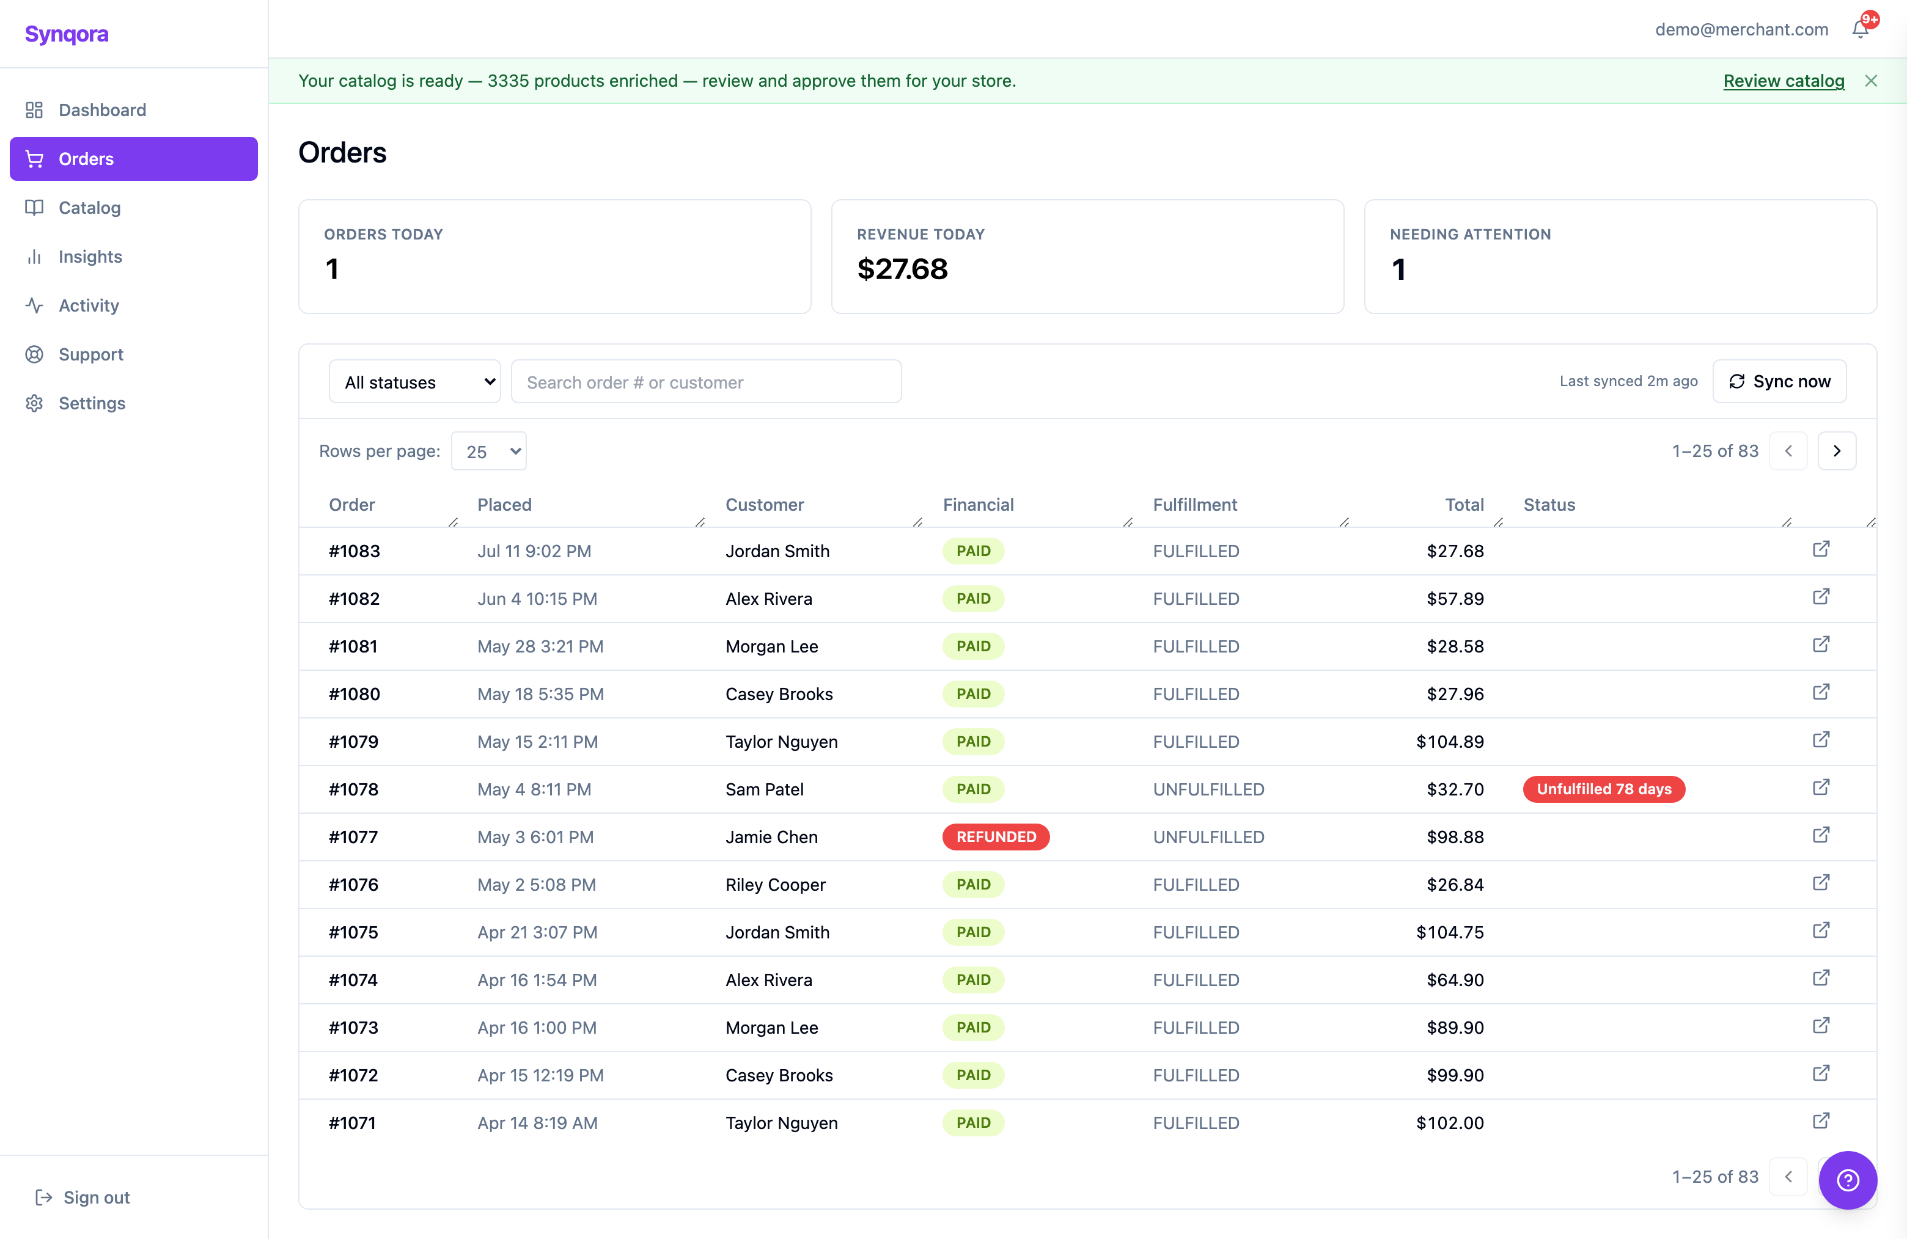This screenshot has height=1239, width=1907.
Task: Click the search order or customer field
Action: pos(706,382)
